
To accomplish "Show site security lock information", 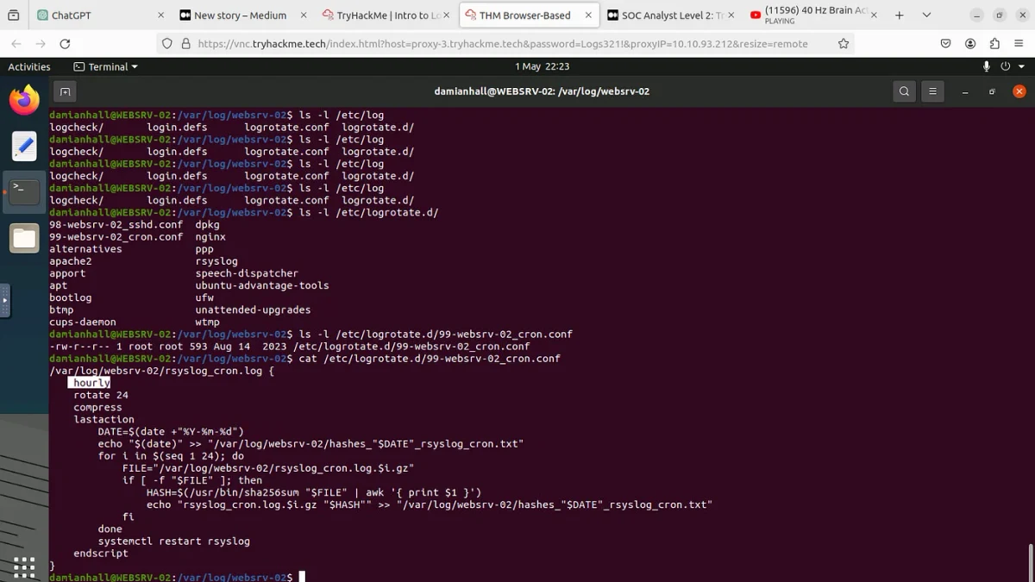I will 185,44.
